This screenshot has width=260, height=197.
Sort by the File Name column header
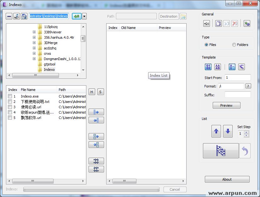click(x=38, y=90)
